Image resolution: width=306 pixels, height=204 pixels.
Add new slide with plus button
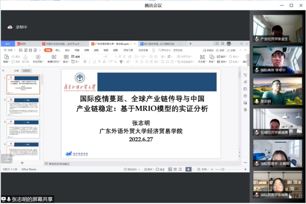pyautogui.click(x=22, y=163)
